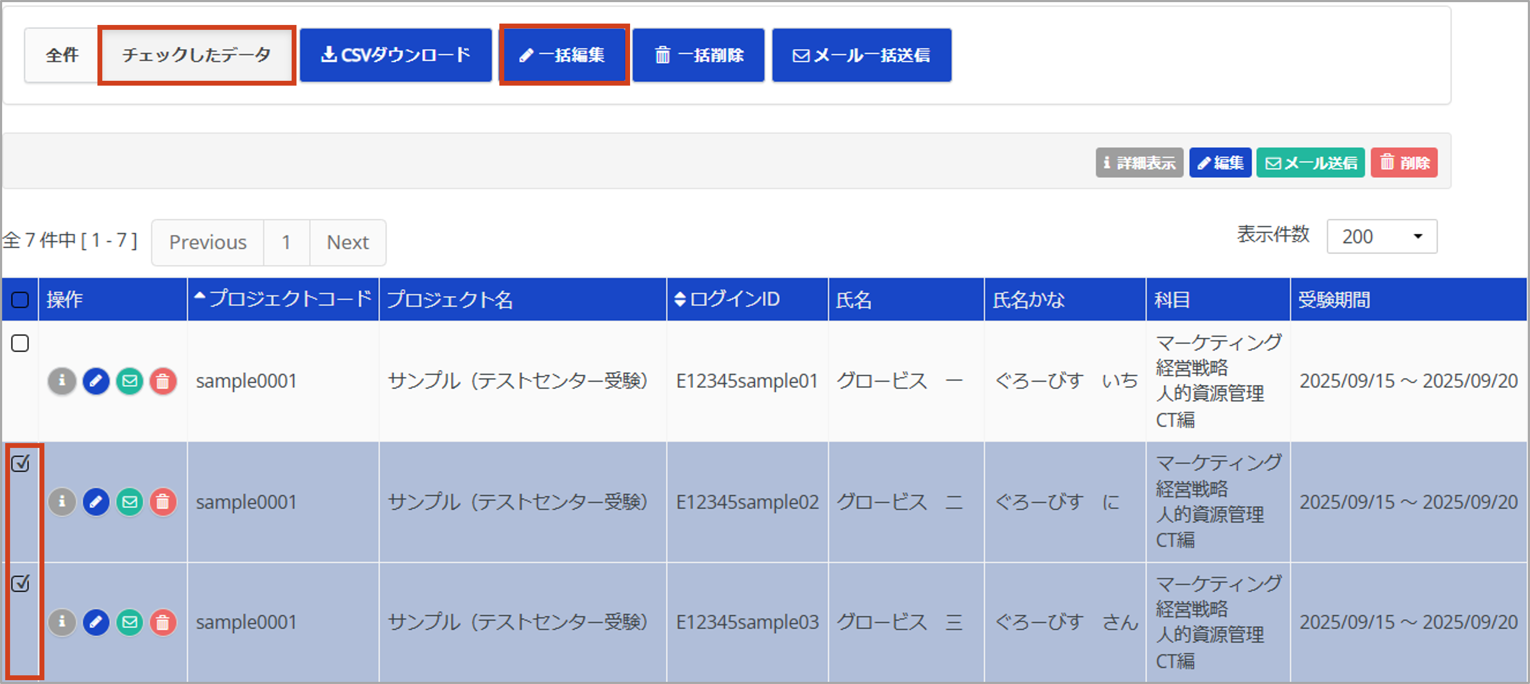Open info icon for E12345sample02 row

(62, 502)
